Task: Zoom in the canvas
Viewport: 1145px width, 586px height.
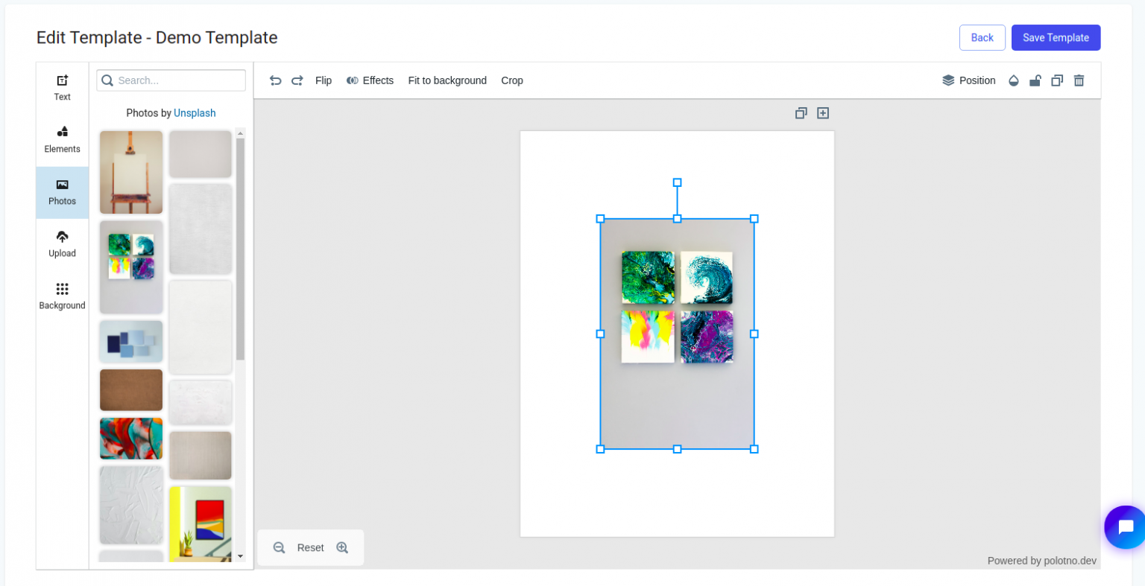Action: (x=343, y=548)
